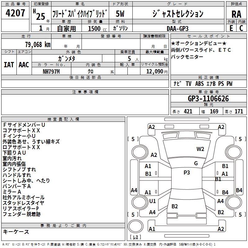Image resolution: width=248 pixels, height=248 pixels.
Task: Click the RA evaluation score
Action: 236,14
